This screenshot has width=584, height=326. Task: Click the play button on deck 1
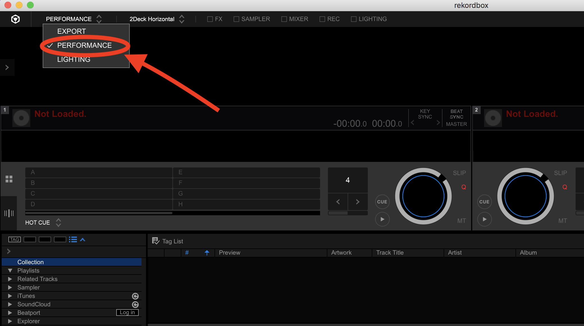(382, 219)
